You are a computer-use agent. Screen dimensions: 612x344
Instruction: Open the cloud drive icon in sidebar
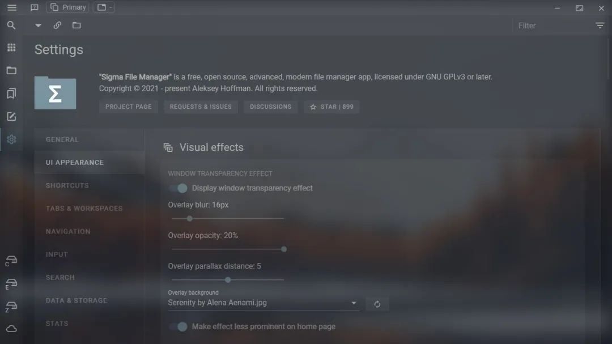click(11, 329)
